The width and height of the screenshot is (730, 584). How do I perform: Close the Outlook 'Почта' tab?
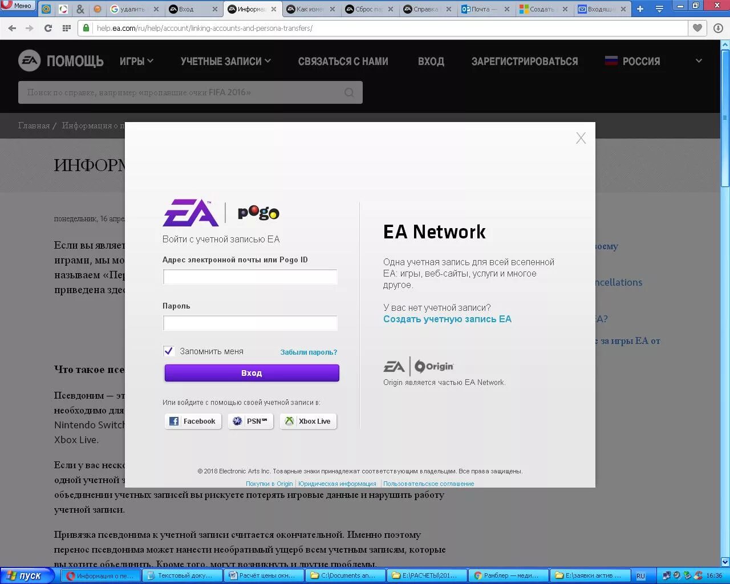pos(507,9)
